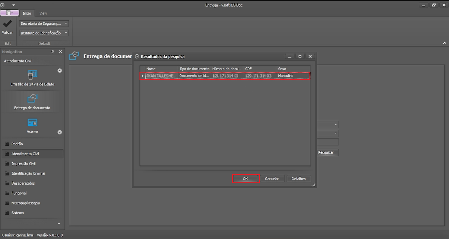
Task: Confirm selection with the OK button
Action: click(245, 178)
